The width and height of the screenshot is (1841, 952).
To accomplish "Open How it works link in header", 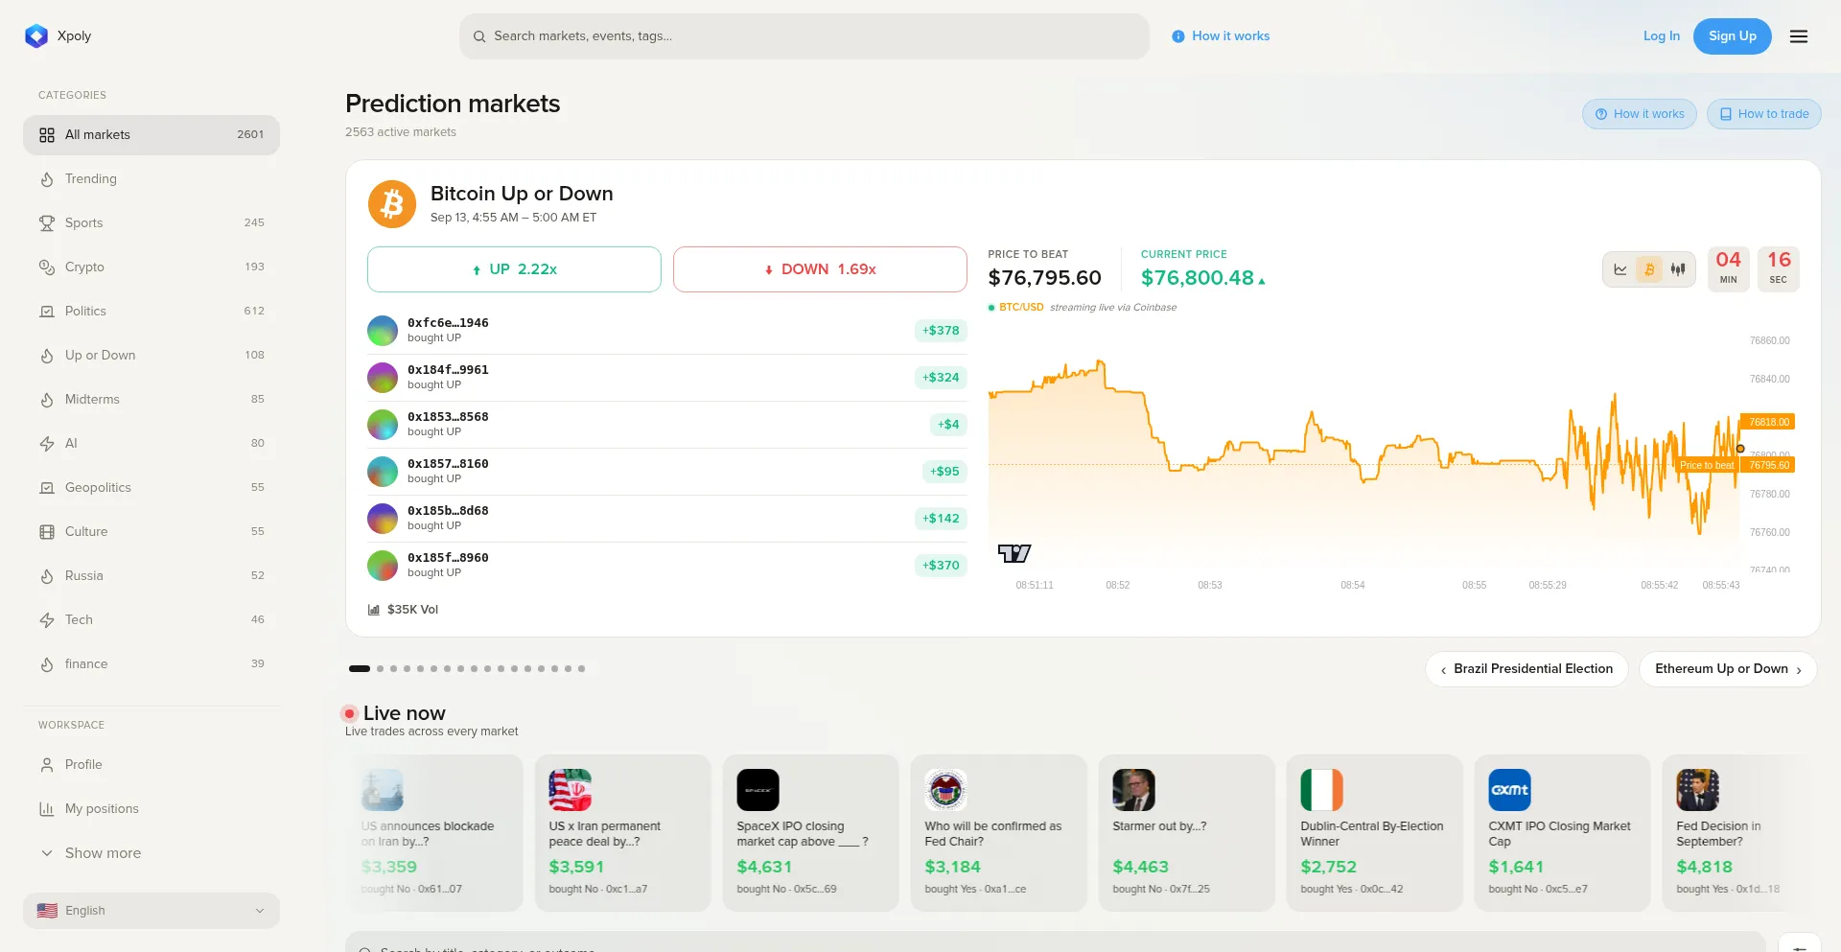I will [1221, 36].
